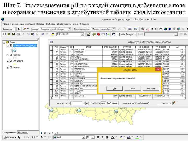
Task: Open the Выборка menu
Action: tap(51, 24)
